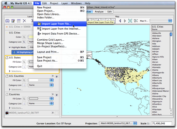The height and width of the screenshot is (129, 177).
Task: Open the Countries Category List dropdown
Action: [x=41, y=104]
